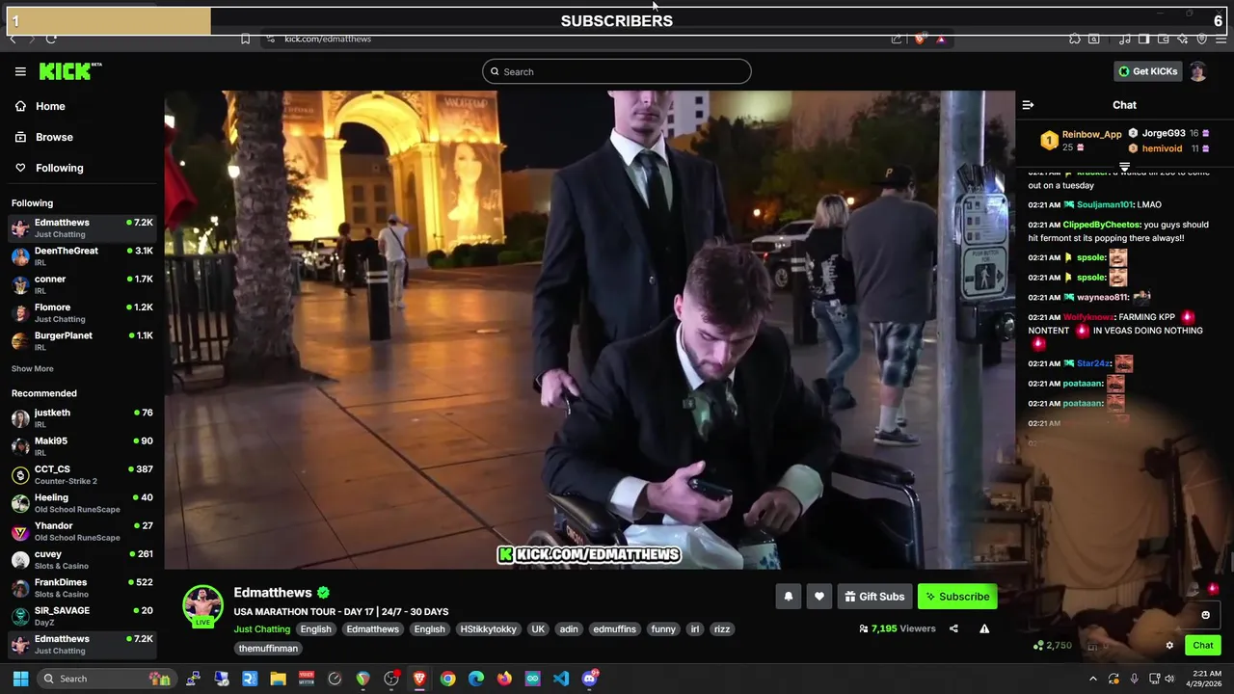Click username ClippedByCheetos in chat

pos(1101,225)
